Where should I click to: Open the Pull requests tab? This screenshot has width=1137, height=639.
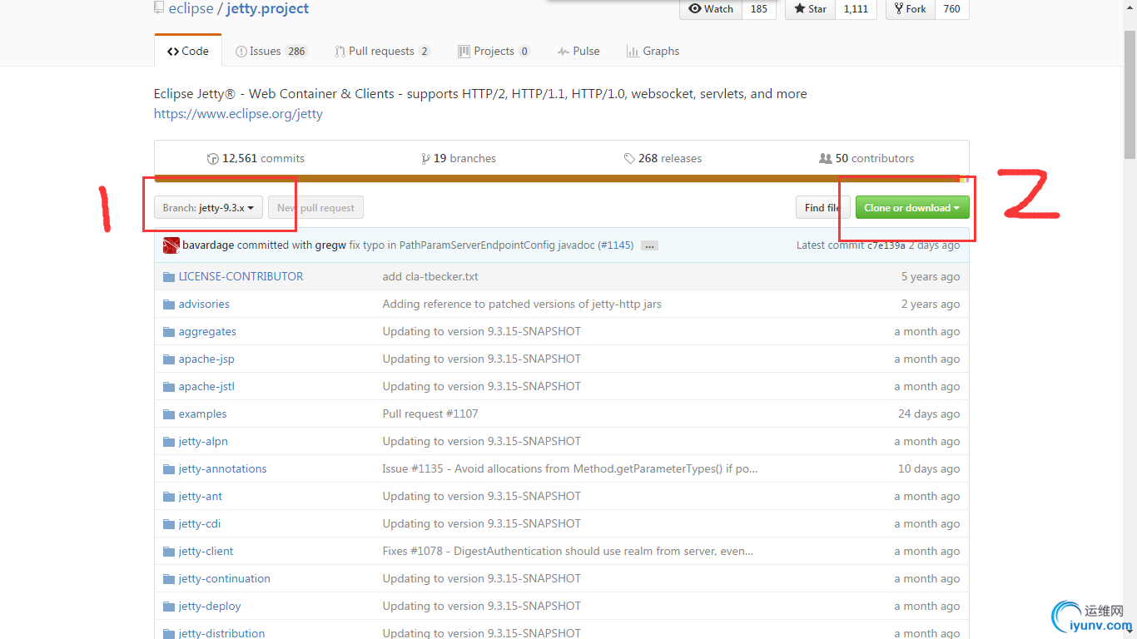tap(382, 51)
